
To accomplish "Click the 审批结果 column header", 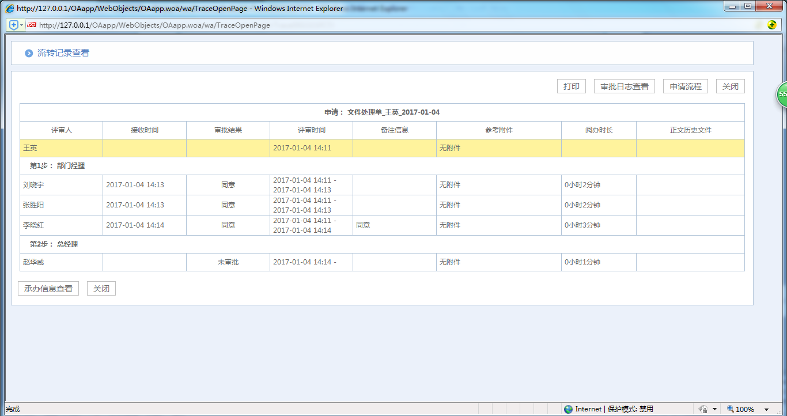I will (228, 130).
